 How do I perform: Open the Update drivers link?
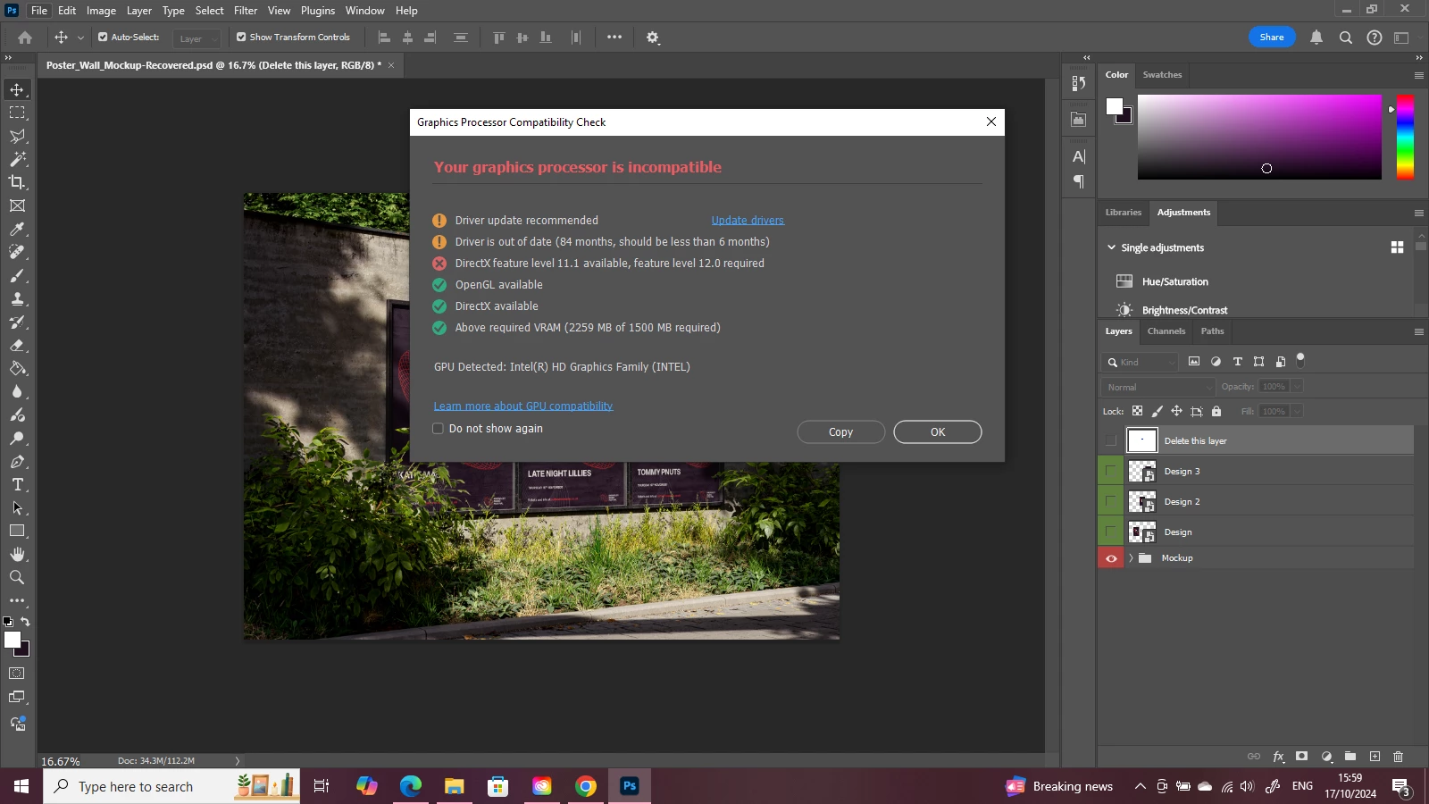pos(748,221)
